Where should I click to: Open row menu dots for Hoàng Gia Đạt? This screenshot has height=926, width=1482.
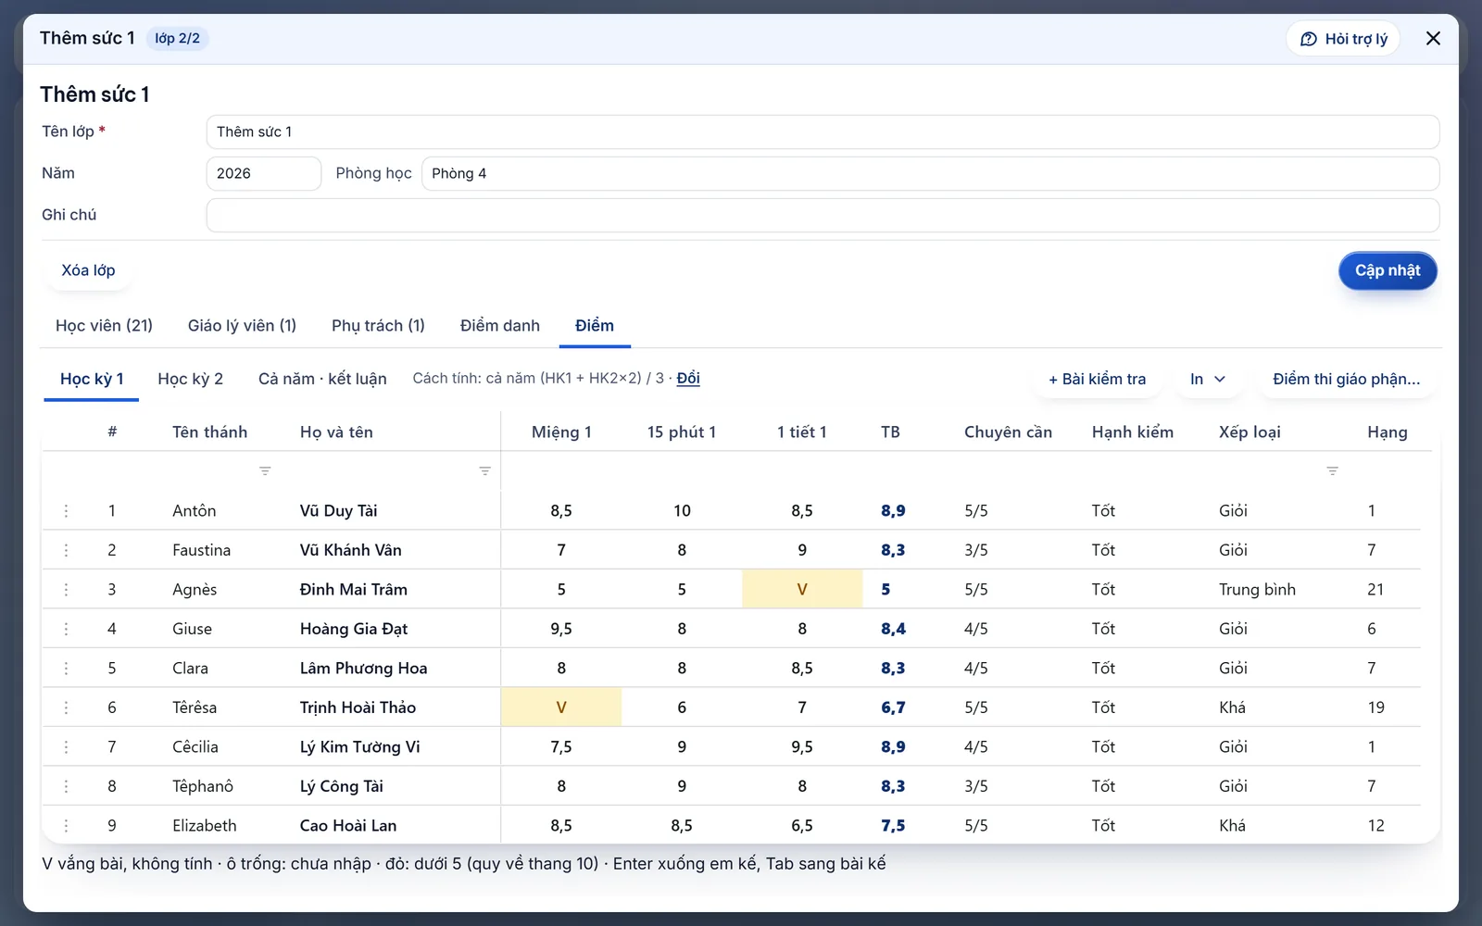[66, 629]
